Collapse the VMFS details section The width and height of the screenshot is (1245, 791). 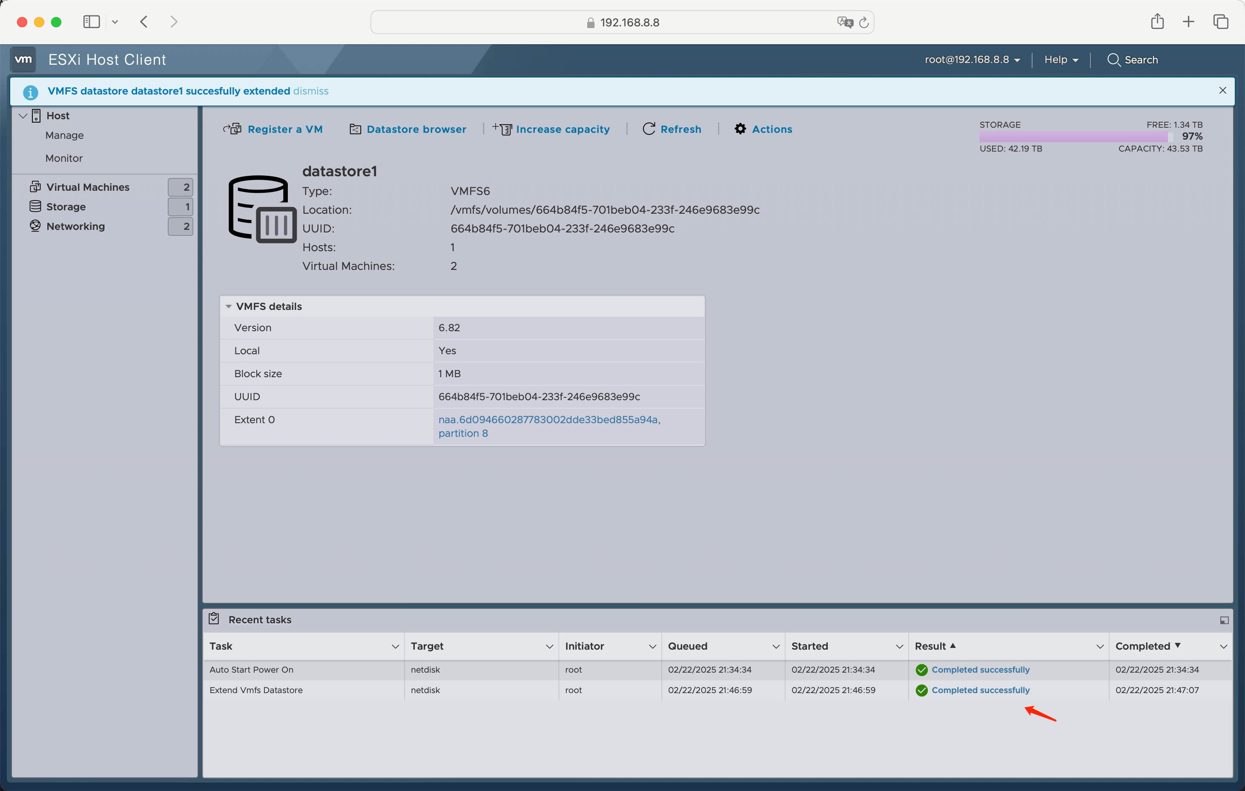pyautogui.click(x=229, y=307)
